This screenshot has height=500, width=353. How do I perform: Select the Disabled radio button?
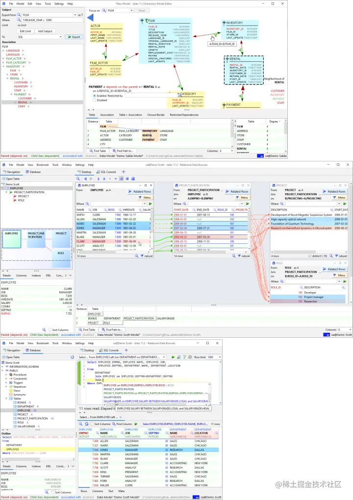point(95,100)
